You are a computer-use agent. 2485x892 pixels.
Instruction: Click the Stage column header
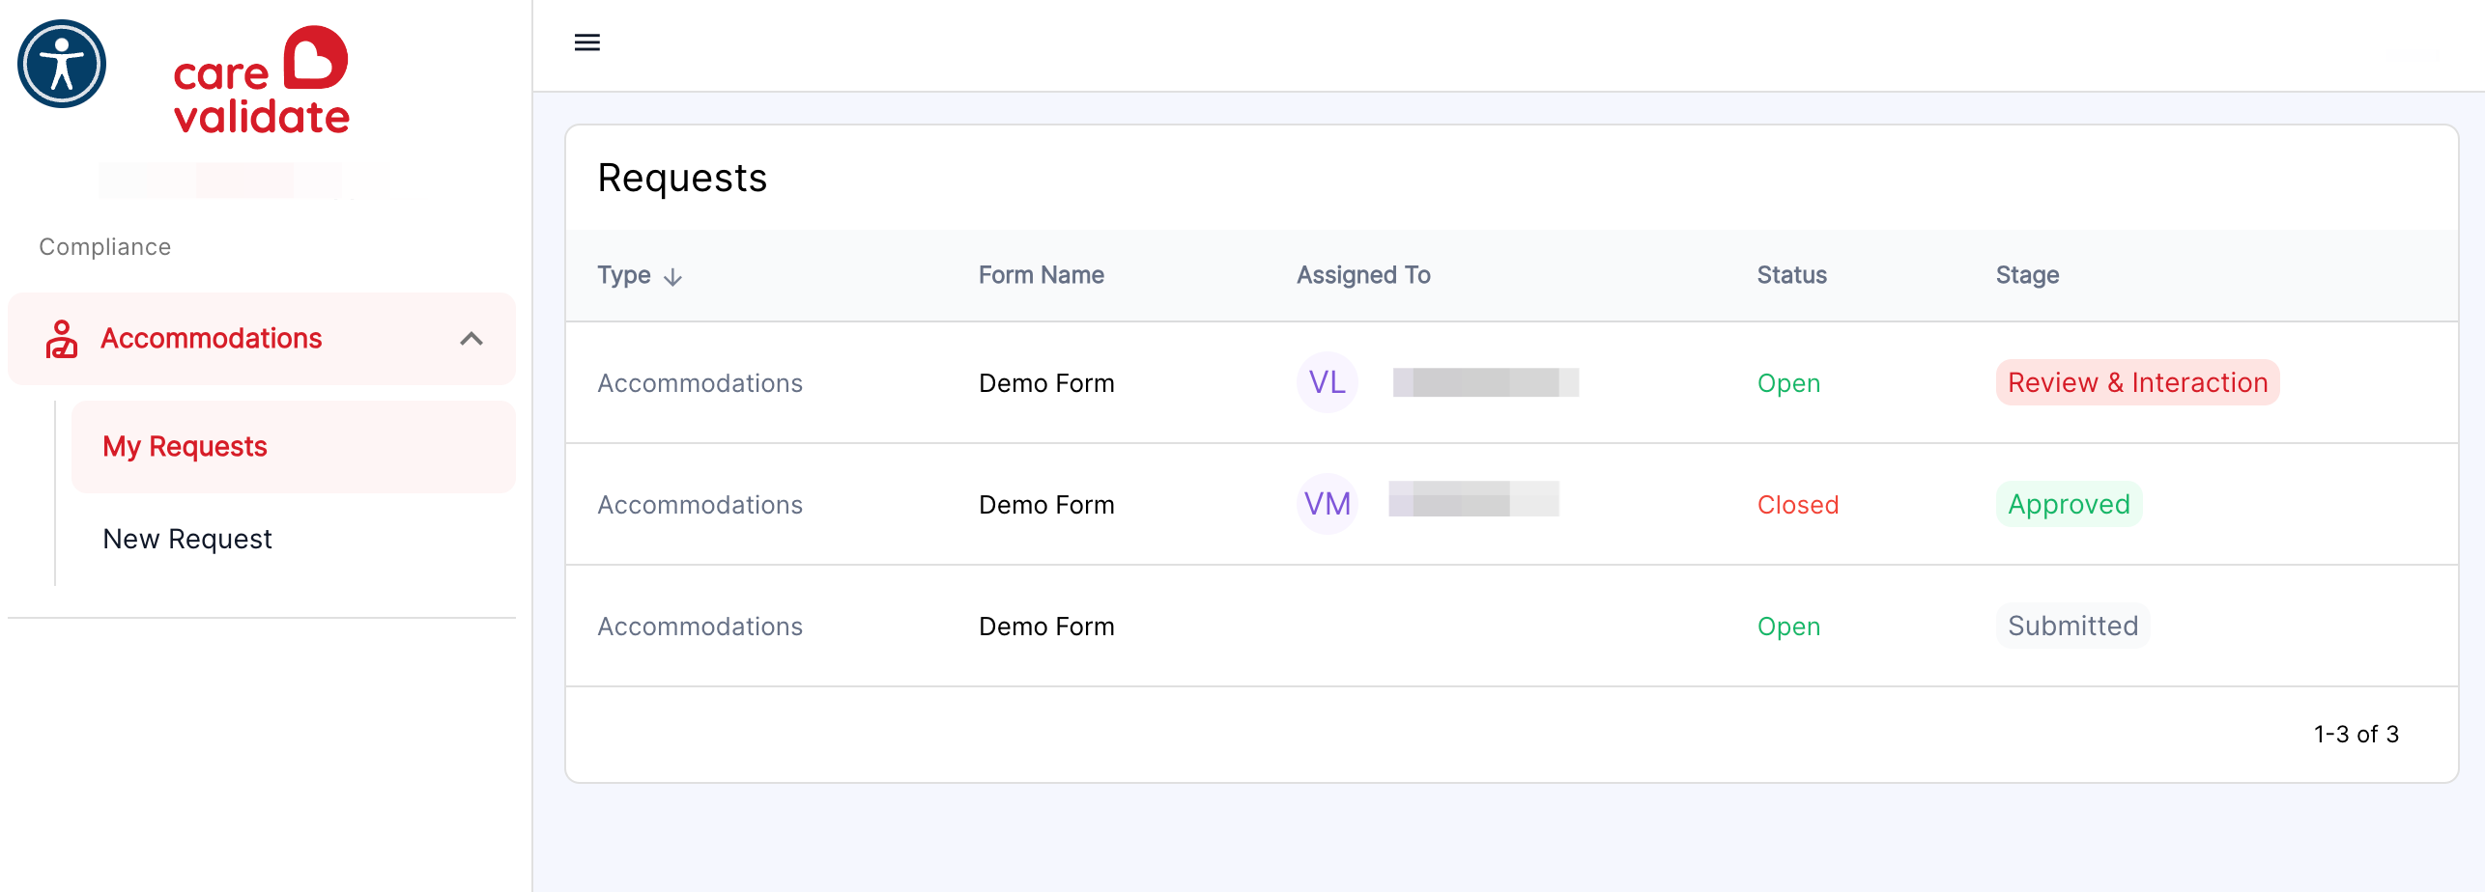coord(2028,275)
